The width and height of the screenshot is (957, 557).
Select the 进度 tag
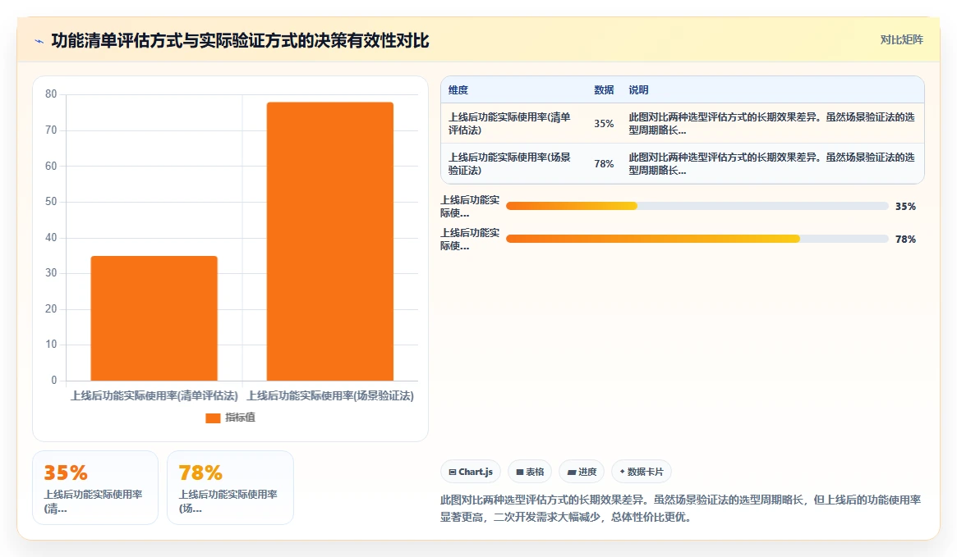point(582,472)
